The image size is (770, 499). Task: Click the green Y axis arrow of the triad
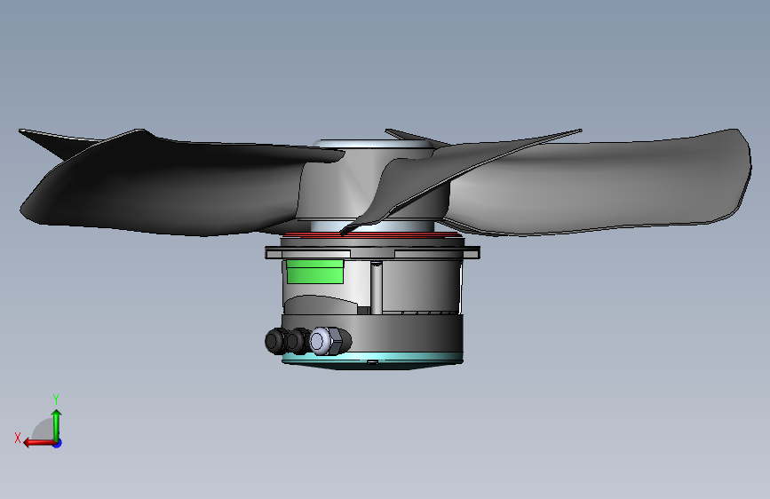(57, 424)
